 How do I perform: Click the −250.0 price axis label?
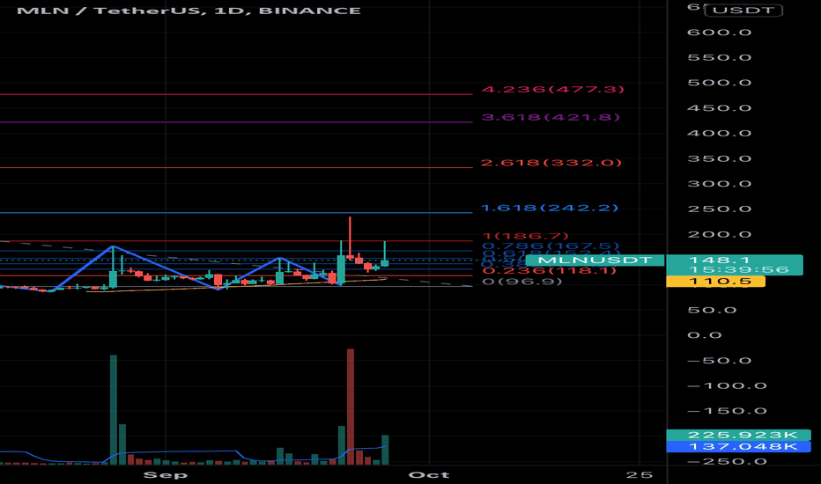coord(727,461)
